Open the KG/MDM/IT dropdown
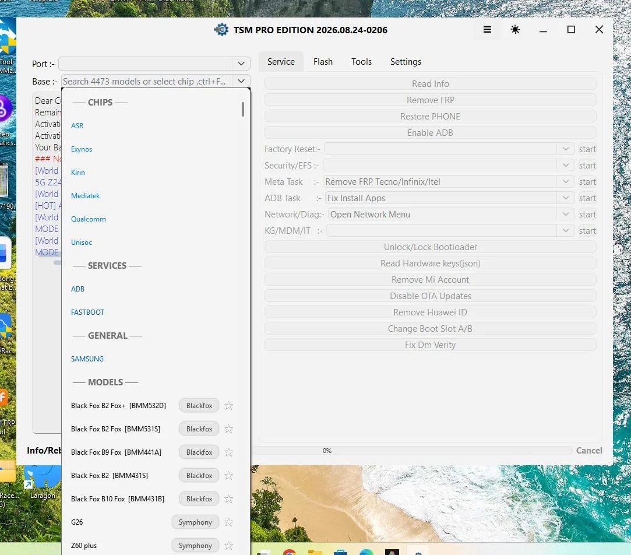631x555 pixels. (565, 230)
